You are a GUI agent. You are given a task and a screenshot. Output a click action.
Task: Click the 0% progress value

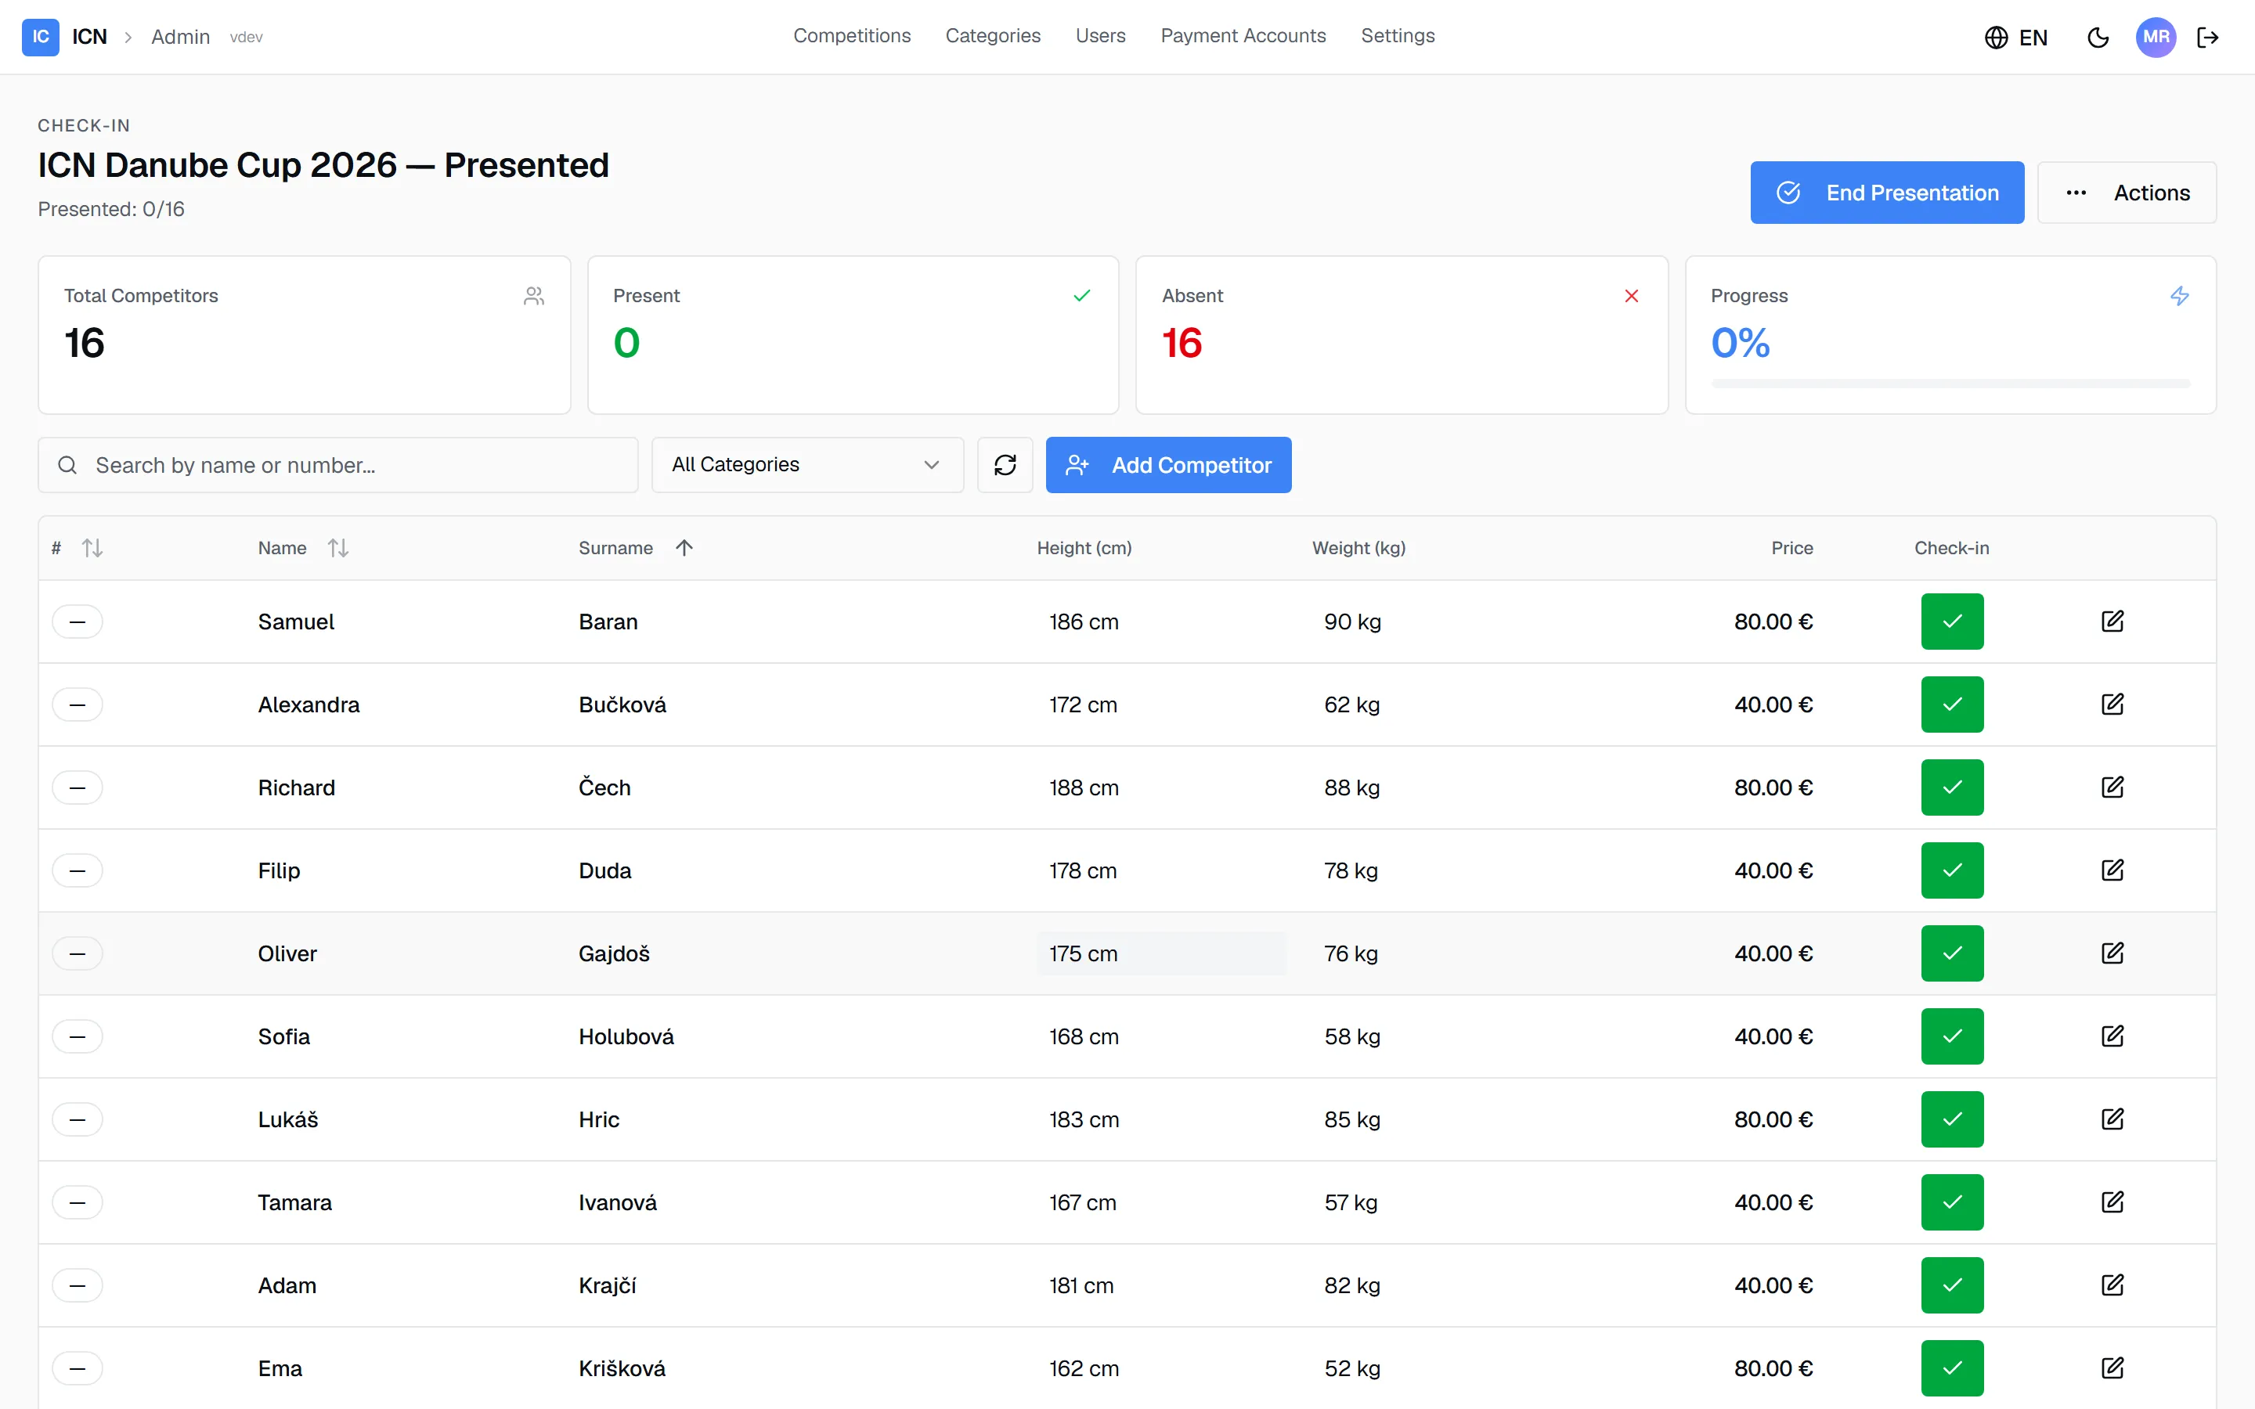1740,343
